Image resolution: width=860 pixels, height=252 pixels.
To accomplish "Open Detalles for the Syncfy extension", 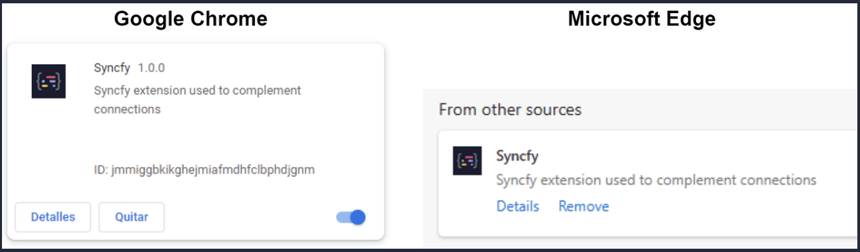I will point(53,217).
